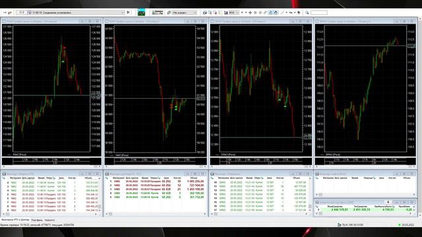Click the pin arrow icon on client portfolio panel
Image resolution: width=422 pixels, height=237 pixels.
click(388, 202)
